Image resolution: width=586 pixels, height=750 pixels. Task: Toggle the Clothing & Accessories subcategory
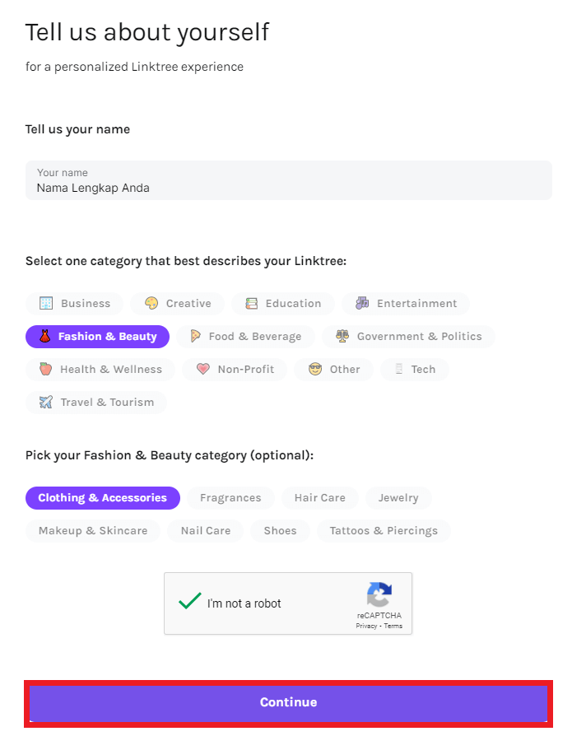[103, 498]
